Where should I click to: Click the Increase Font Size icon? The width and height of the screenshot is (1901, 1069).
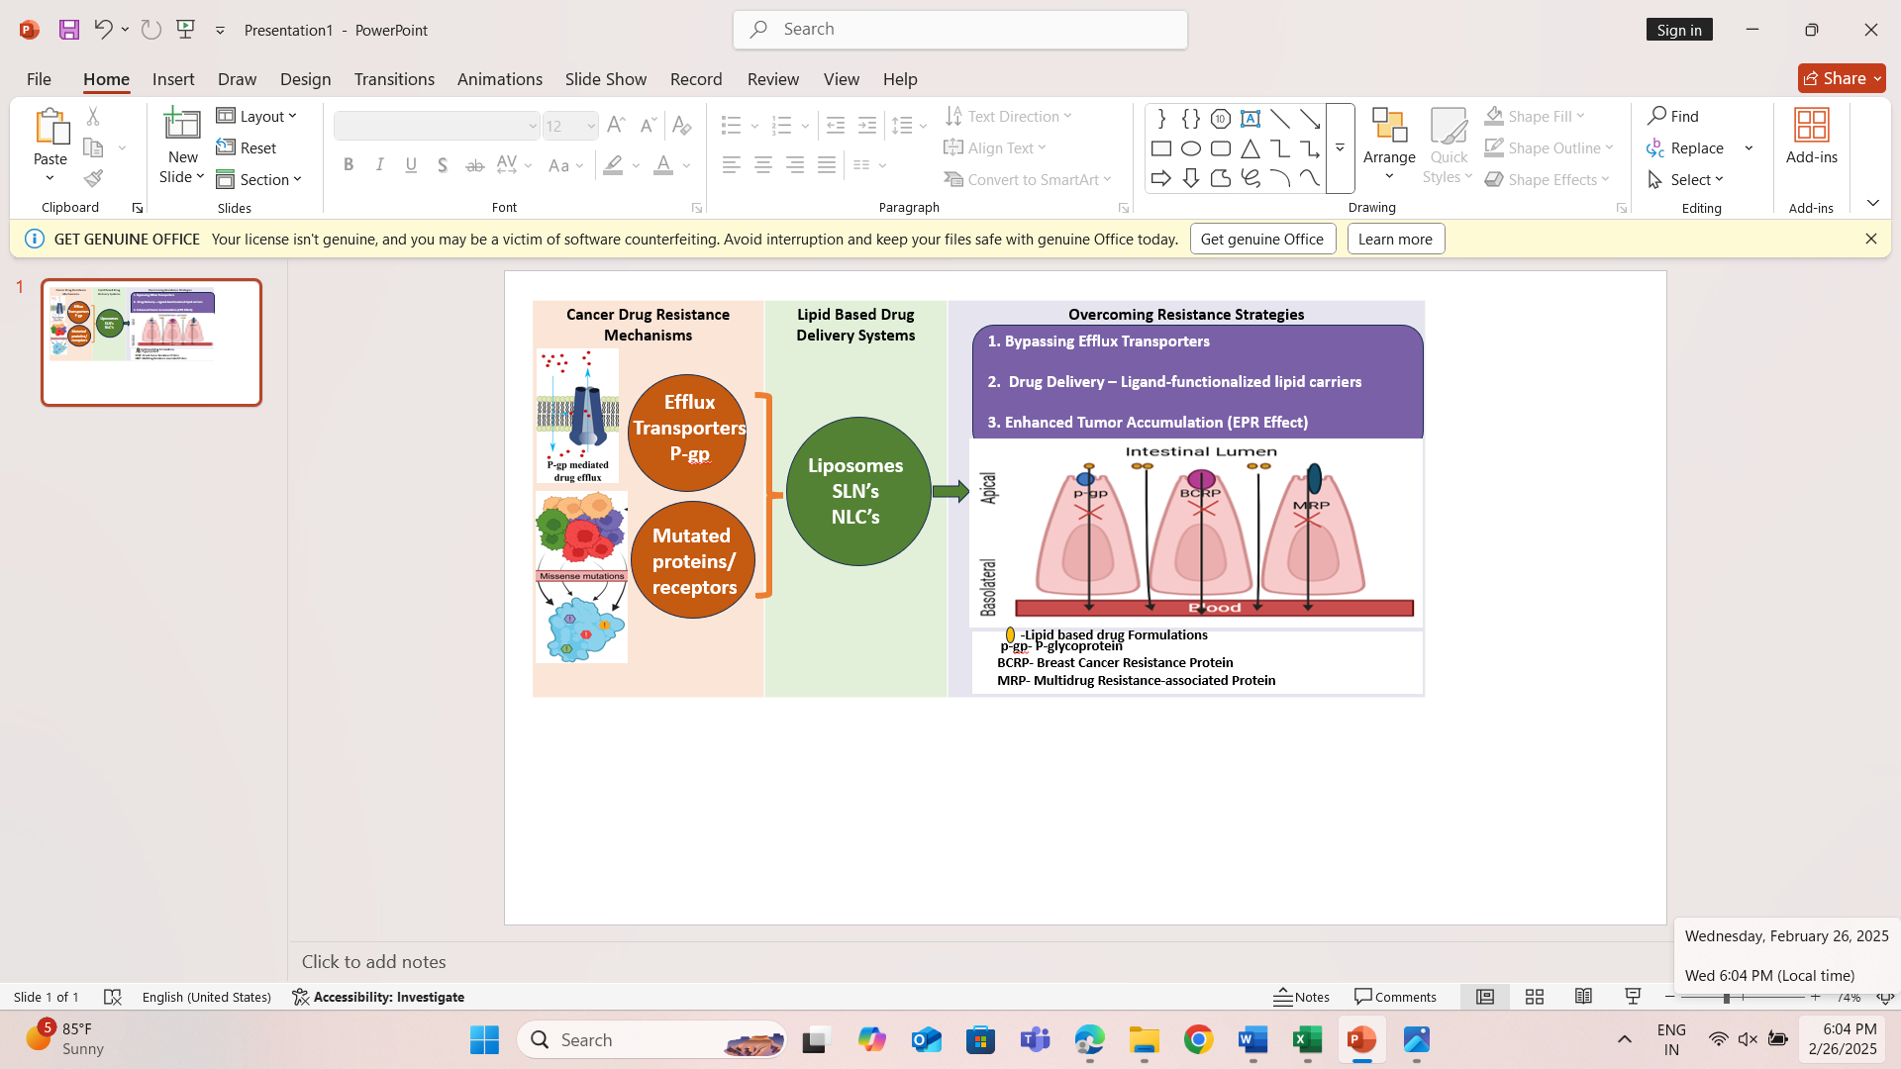point(616,126)
